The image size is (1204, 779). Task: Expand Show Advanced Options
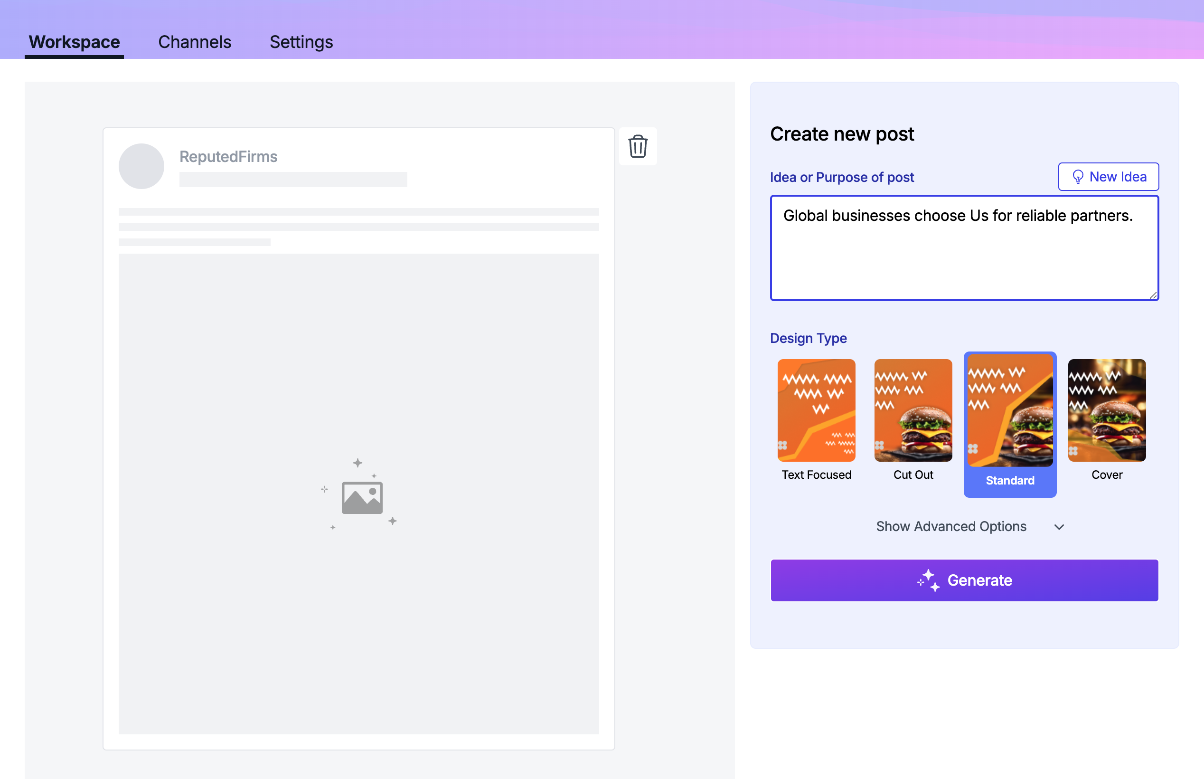[951, 526]
